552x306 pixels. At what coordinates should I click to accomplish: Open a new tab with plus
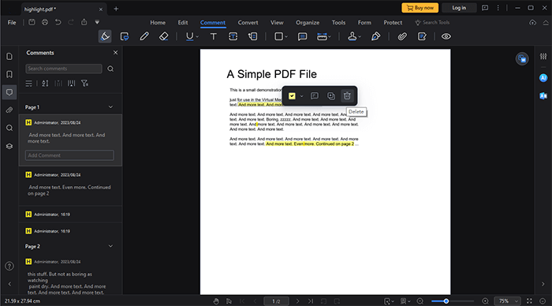tap(116, 9)
